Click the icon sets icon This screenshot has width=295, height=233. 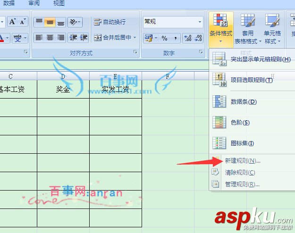[219, 143]
